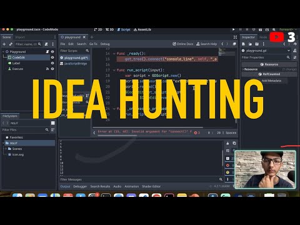
Task: Close the playground scene tab
Action: (84, 37)
